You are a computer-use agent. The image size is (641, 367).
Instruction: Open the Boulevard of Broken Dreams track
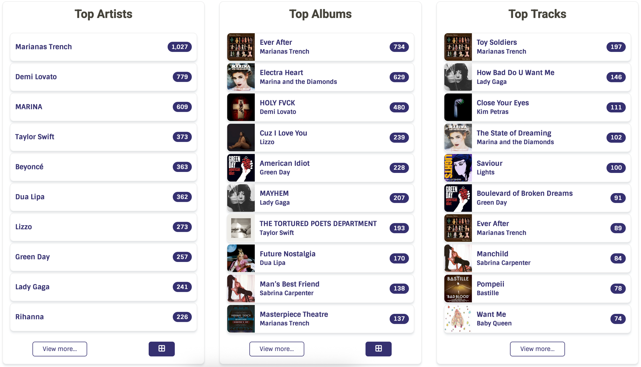pos(524,193)
